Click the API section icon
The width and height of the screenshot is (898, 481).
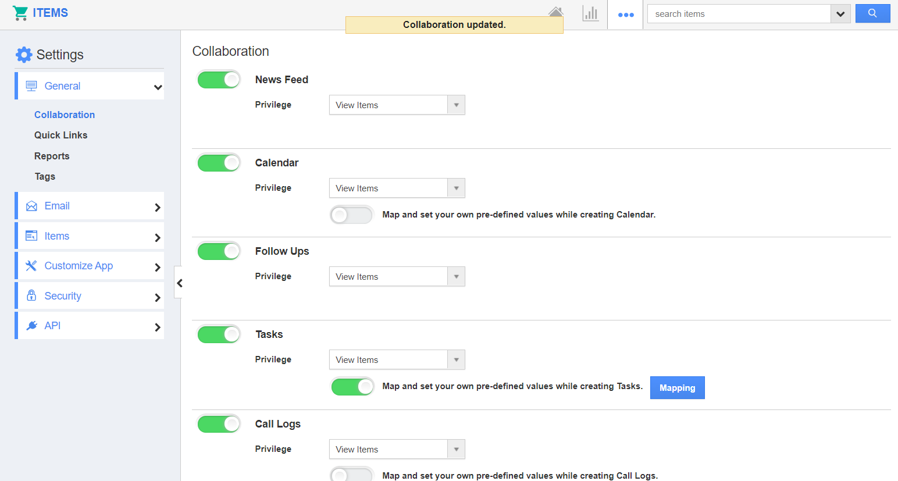[31, 325]
